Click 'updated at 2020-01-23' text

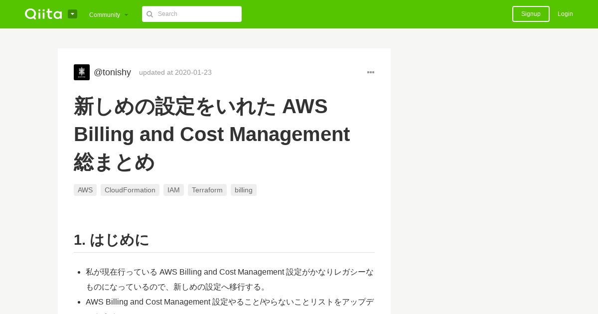pos(175,72)
